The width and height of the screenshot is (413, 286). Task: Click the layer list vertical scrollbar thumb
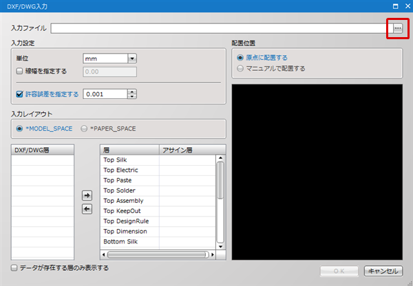pyautogui.click(x=220, y=180)
